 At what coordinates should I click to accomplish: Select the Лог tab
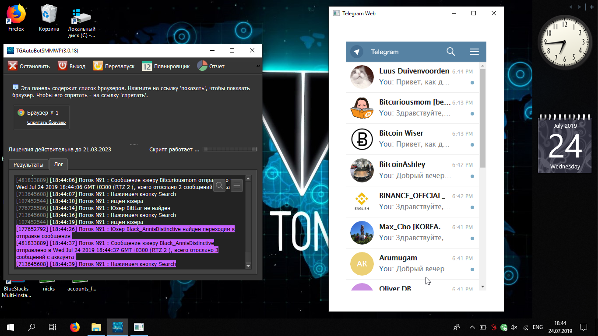[58, 164]
